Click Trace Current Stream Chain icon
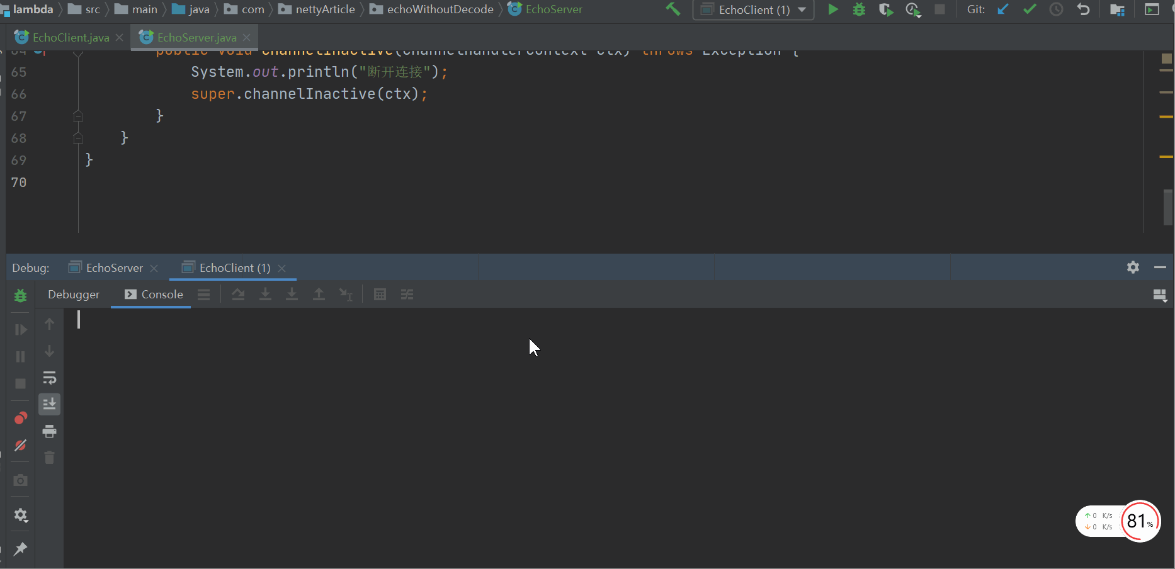Image resolution: width=1175 pixels, height=569 pixels. 407,295
